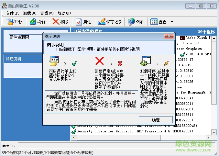This screenshot has width=219, height=156.
Task: Click the green check beside KB3142037
Action: tap(74, 132)
